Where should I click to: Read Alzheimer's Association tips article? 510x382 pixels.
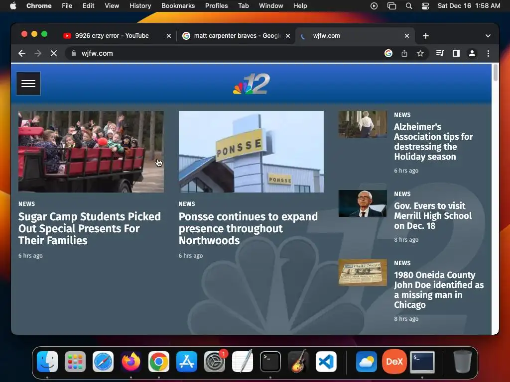coord(434,142)
